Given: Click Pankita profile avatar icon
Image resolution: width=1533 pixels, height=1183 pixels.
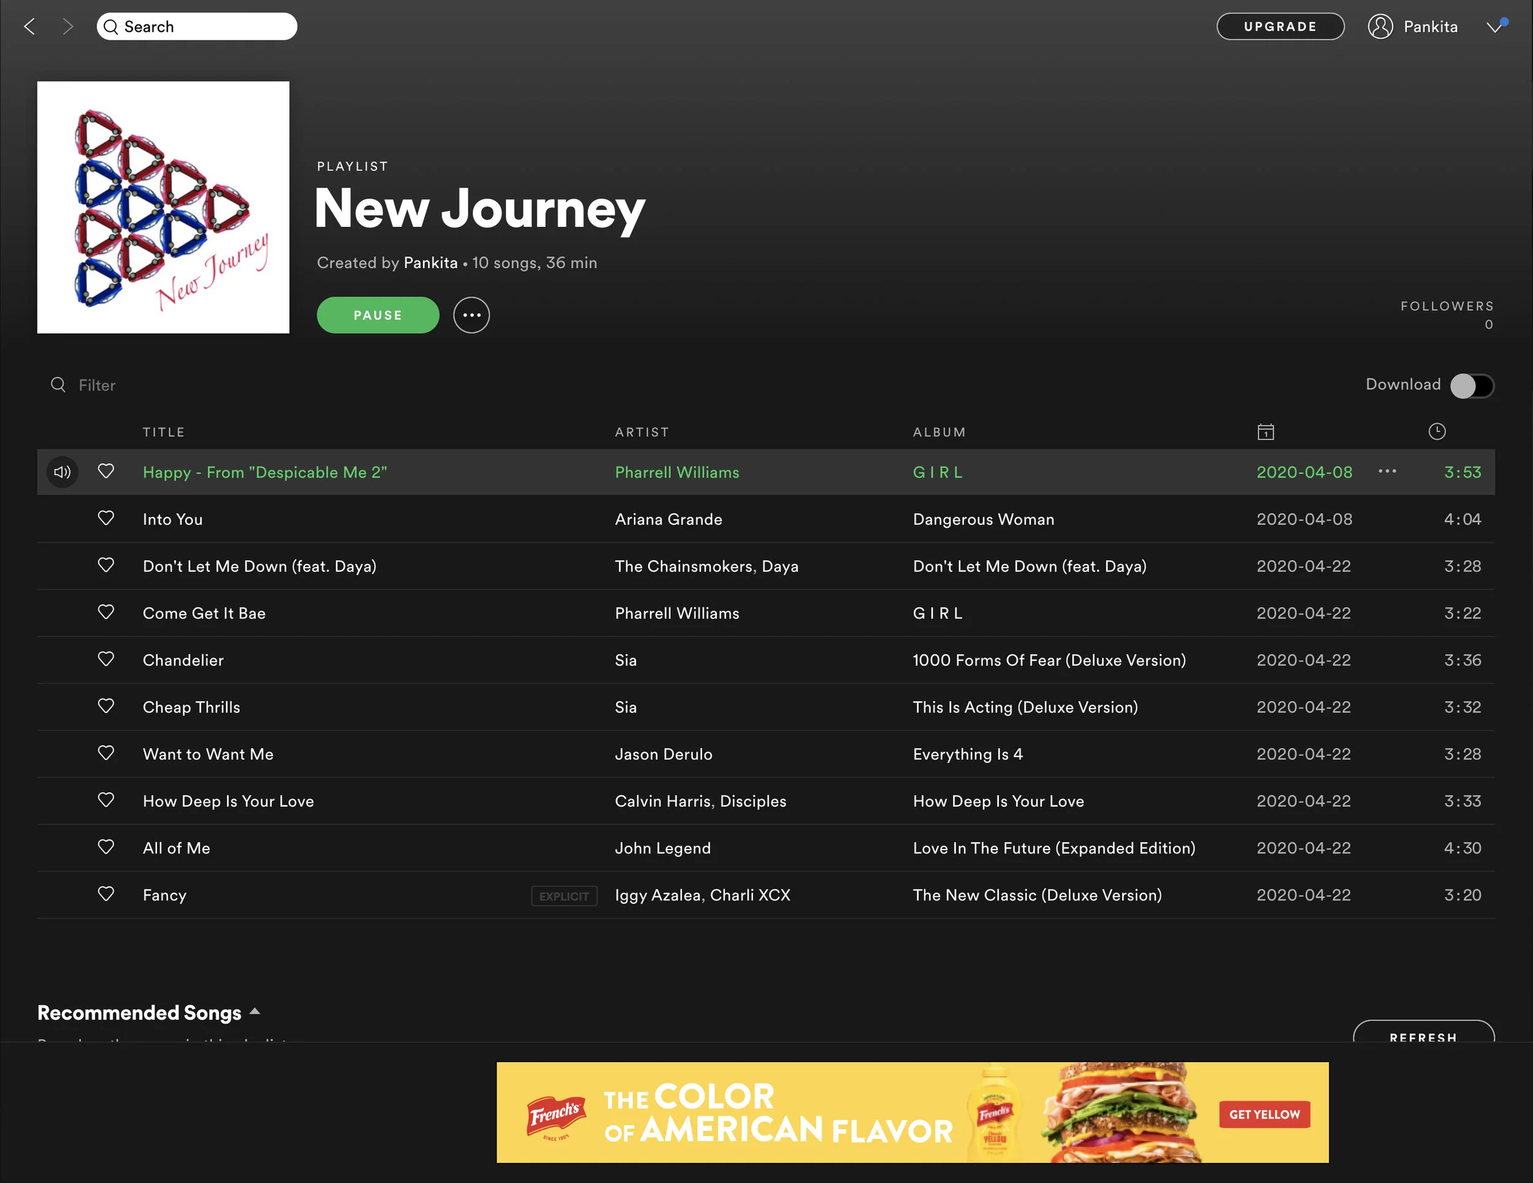Looking at the screenshot, I should 1380,26.
